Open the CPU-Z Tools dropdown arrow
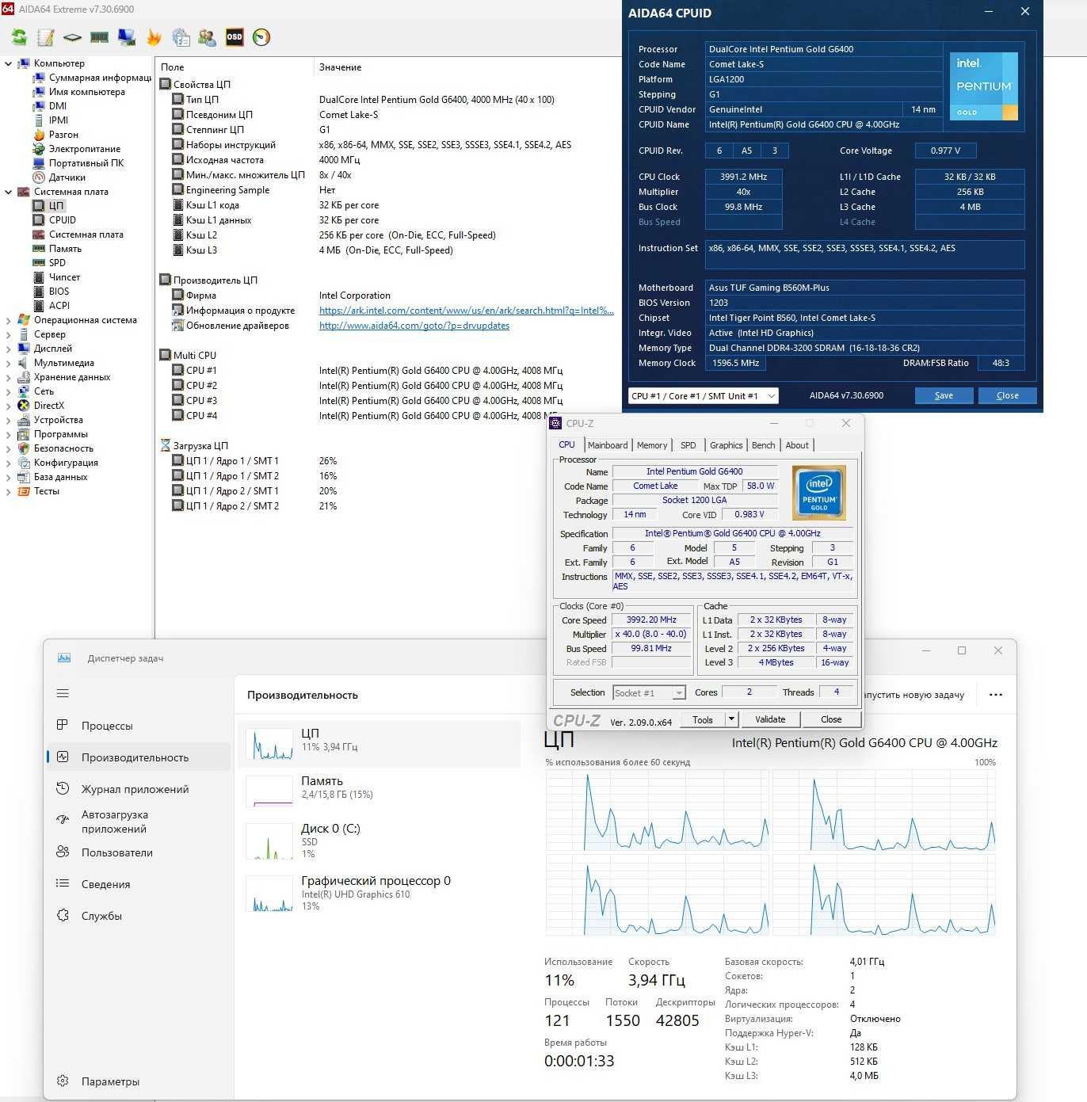The width and height of the screenshot is (1087, 1102). pyautogui.click(x=731, y=719)
